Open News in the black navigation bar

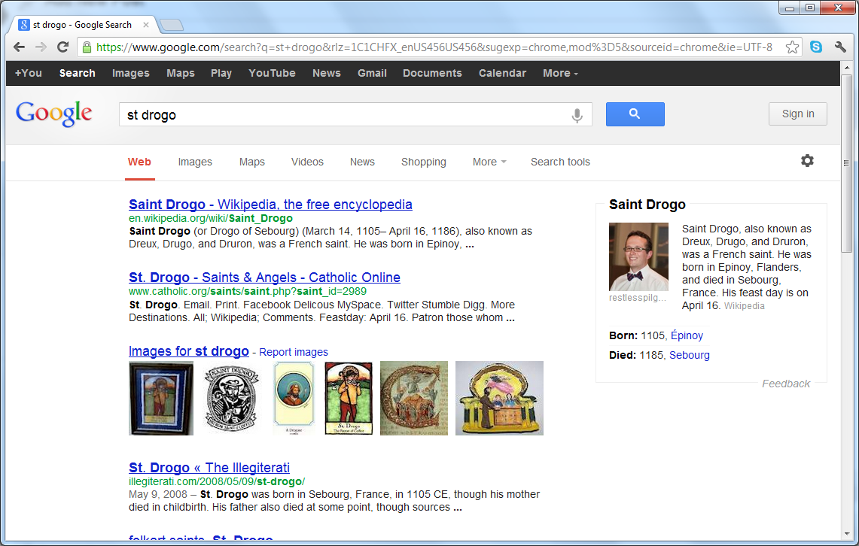pyautogui.click(x=327, y=73)
